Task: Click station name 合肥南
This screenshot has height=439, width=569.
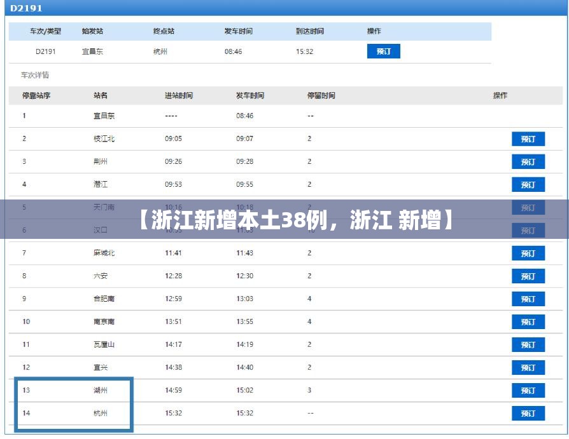Action: point(104,299)
